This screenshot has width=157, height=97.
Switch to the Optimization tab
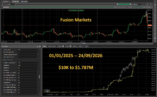coord(24,2)
